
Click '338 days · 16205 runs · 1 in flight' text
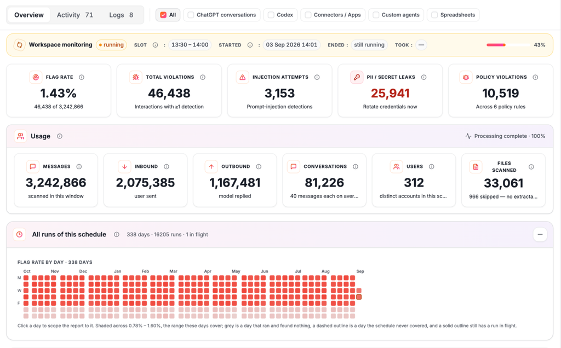pos(167,234)
